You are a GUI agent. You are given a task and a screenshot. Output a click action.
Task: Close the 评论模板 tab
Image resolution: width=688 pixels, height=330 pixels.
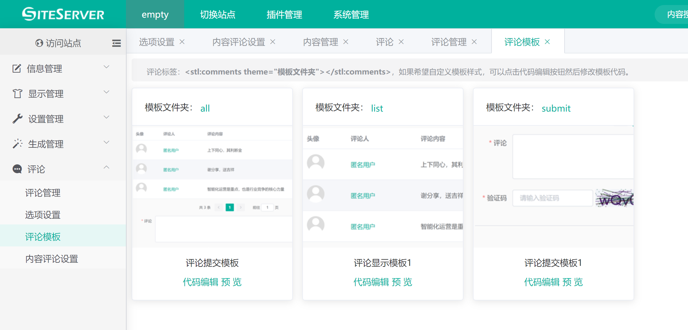pyautogui.click(x=547, y=42)
